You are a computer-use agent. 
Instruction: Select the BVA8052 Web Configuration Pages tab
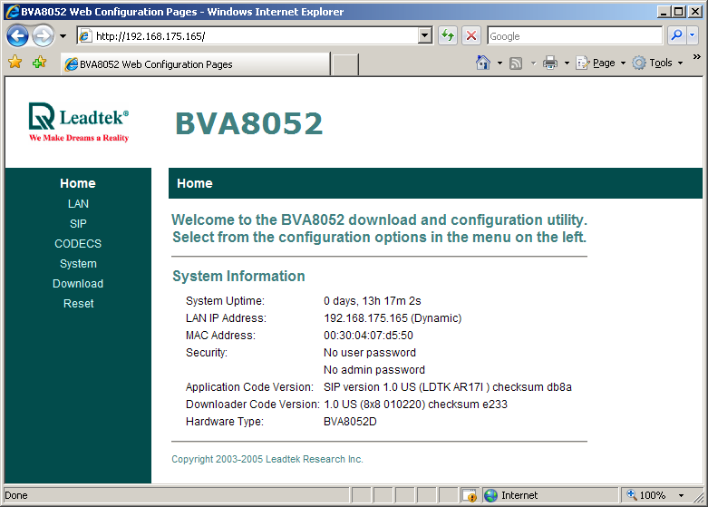[x=196, y=64]
